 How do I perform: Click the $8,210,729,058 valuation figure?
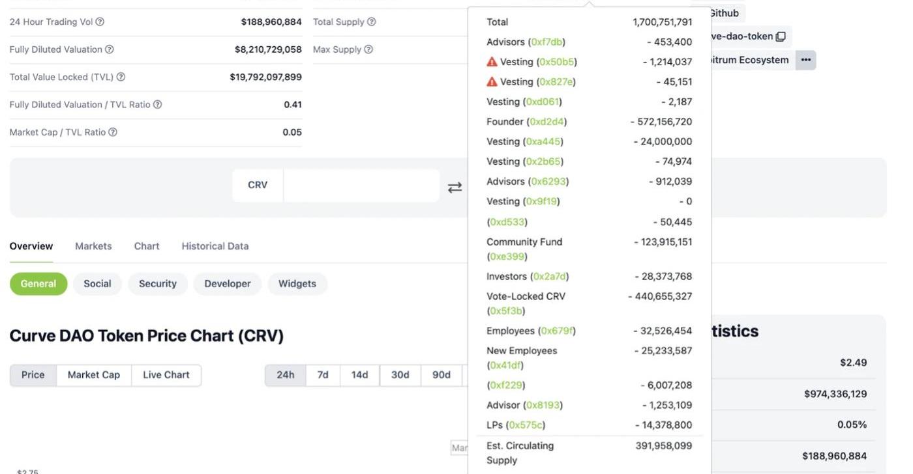click(268, 49)
